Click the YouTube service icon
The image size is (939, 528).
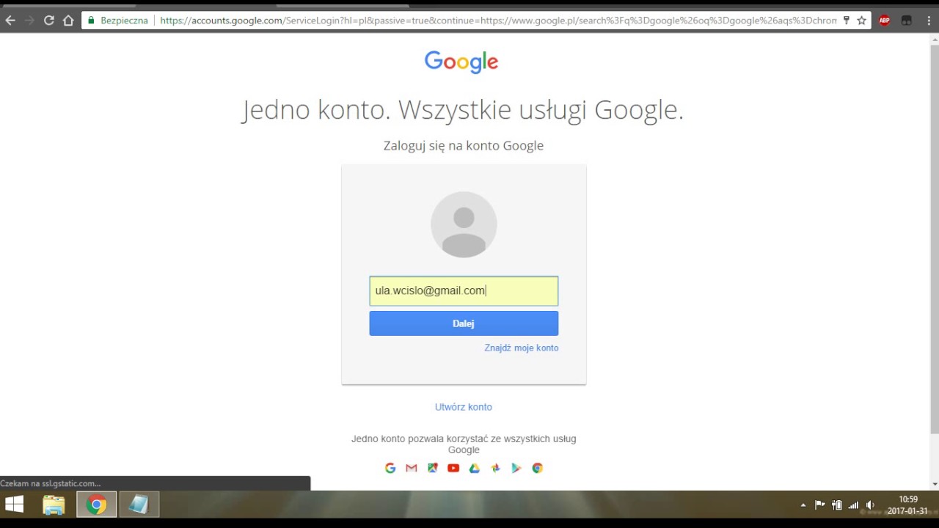pos(453,468)
